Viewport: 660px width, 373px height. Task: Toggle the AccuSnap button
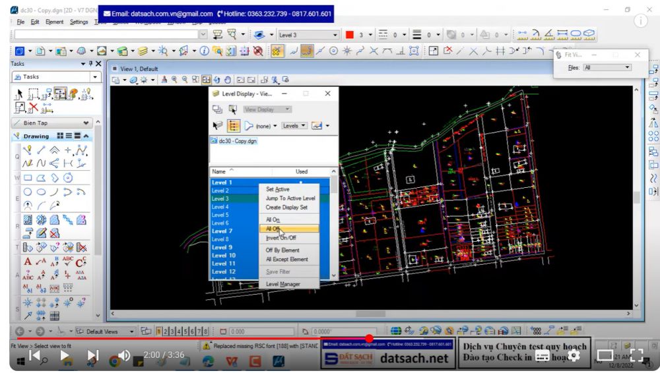[277, 51]
